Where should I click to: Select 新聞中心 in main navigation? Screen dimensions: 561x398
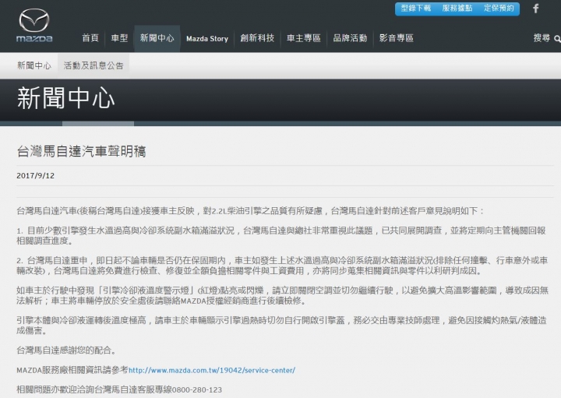(157, 38)
